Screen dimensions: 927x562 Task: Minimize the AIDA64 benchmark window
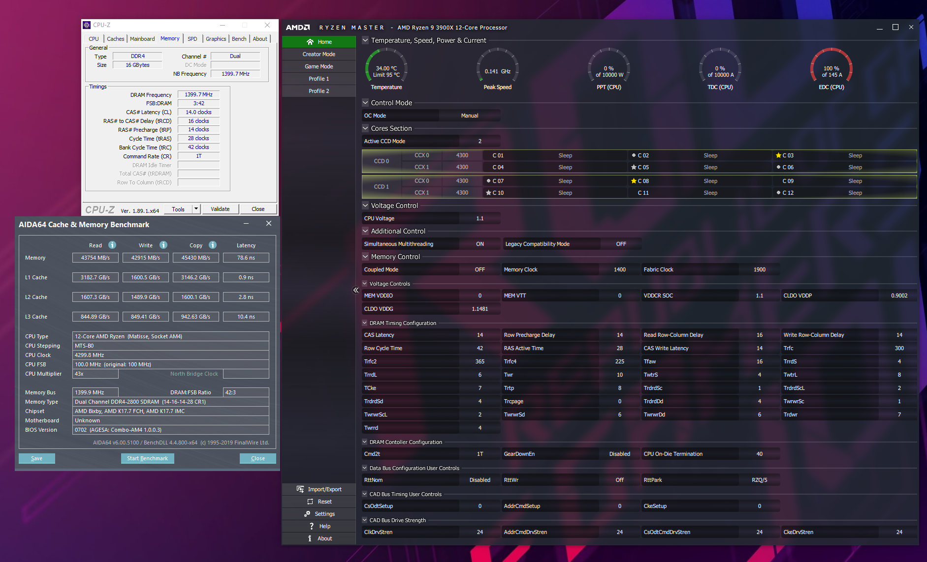tap(246, 224)
